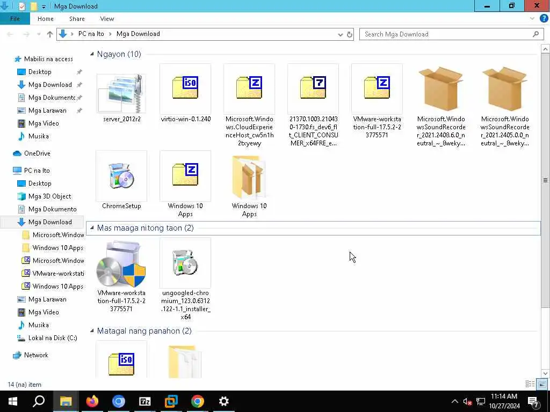Click scrollbar down arrow in file list
The height and width of the screenshot is (412, 550).
(545, 373)
